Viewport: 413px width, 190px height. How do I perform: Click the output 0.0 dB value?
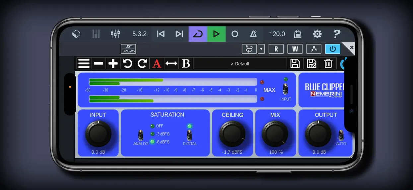[x=319, y=152]
